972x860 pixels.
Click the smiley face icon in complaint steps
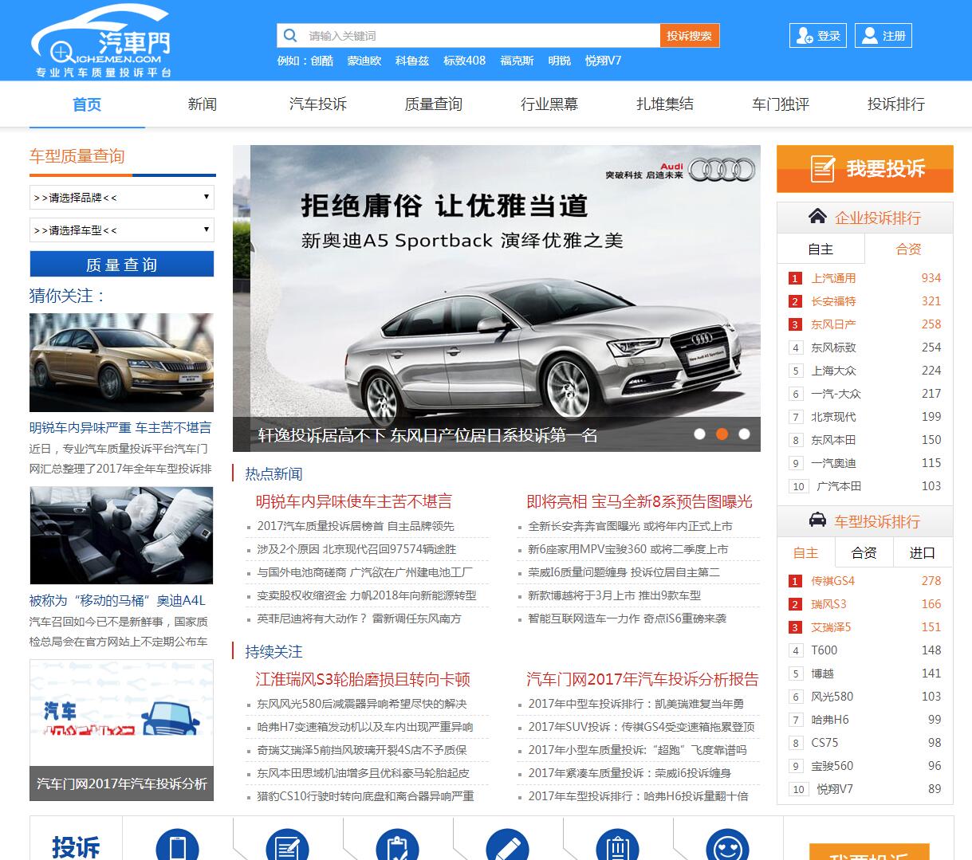[x=727, y=845]
